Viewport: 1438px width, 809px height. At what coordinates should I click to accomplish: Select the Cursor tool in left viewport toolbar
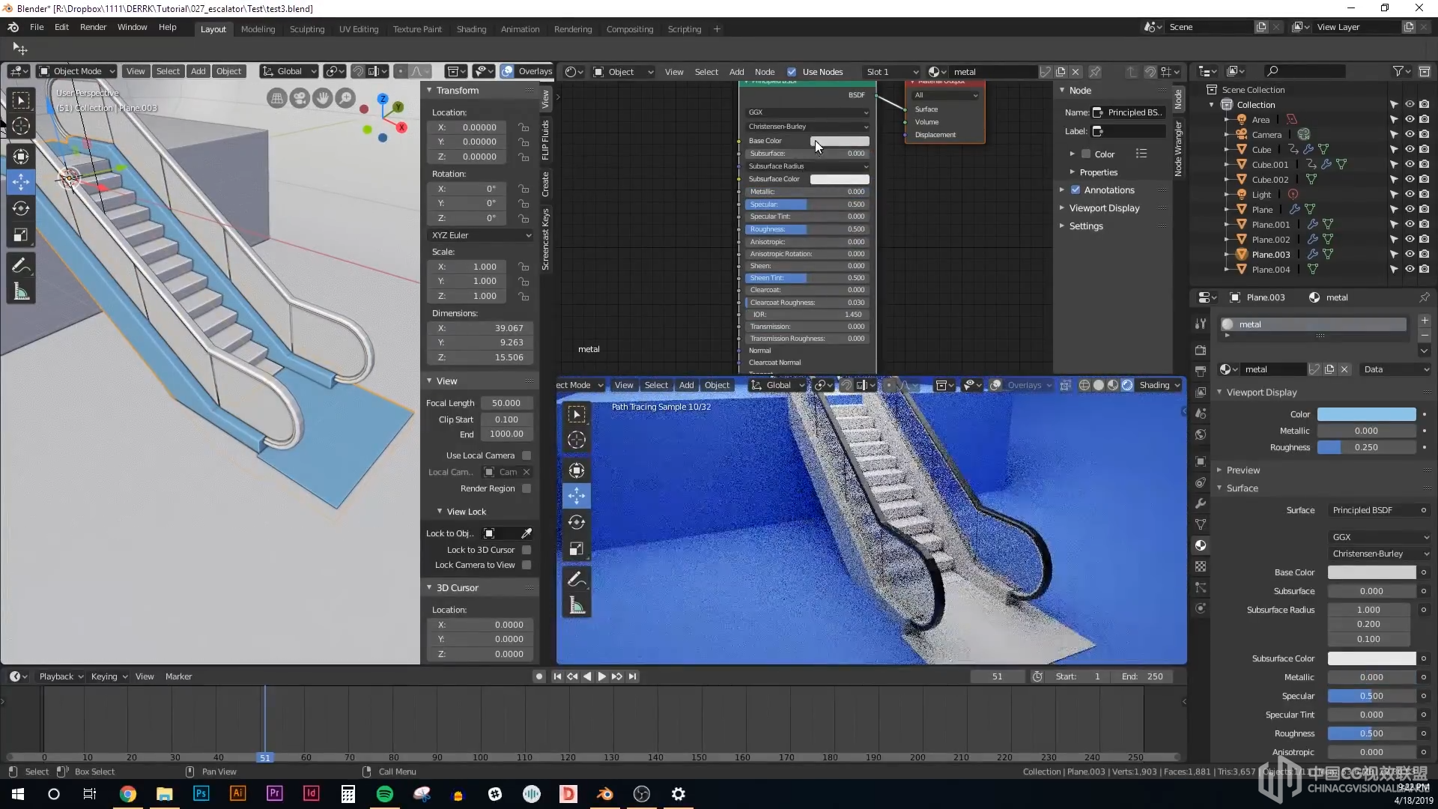click(21, 127)
